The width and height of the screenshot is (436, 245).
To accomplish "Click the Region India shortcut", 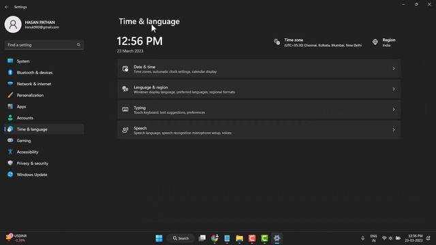I will pyautogui.click(x=384, y=42).
